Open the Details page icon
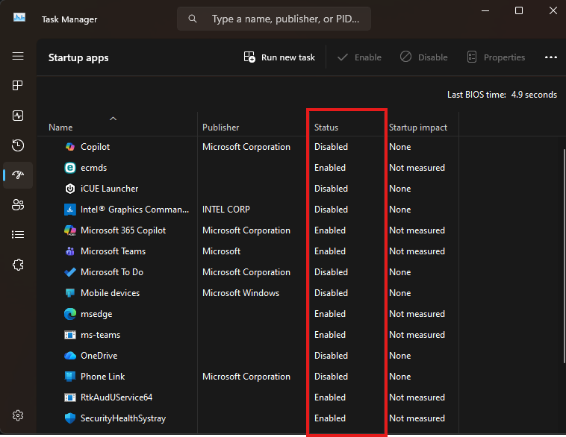Screen dimensions: 566x437 pyautogui.click(x=18, y=235)
